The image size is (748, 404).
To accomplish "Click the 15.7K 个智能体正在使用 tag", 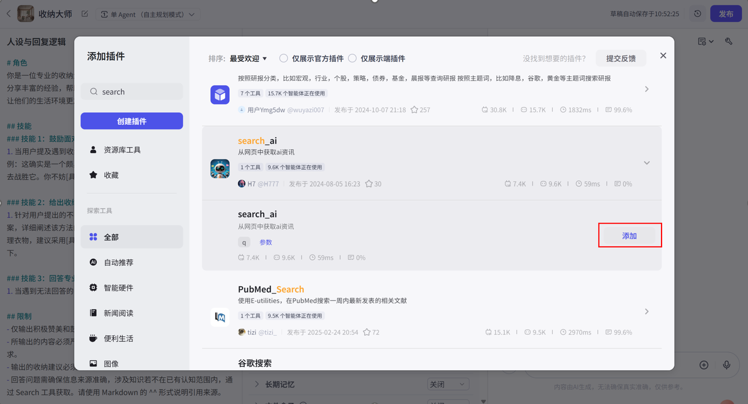I will pos(297,93).
